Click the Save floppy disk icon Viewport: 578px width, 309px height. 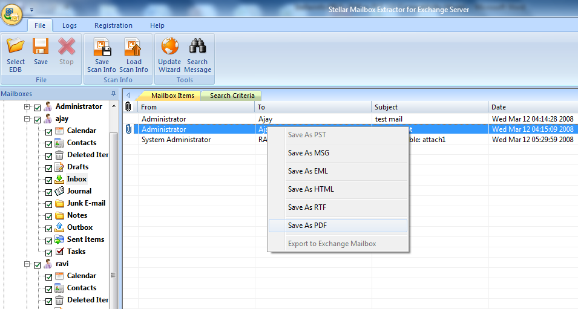(x=41, y=47)
